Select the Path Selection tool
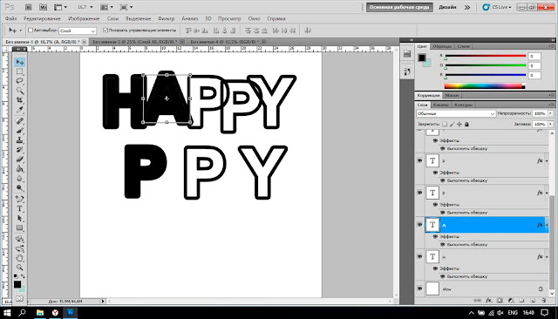Image resolution: width=558 pixels, height=319 pixels. coord(19,219)
